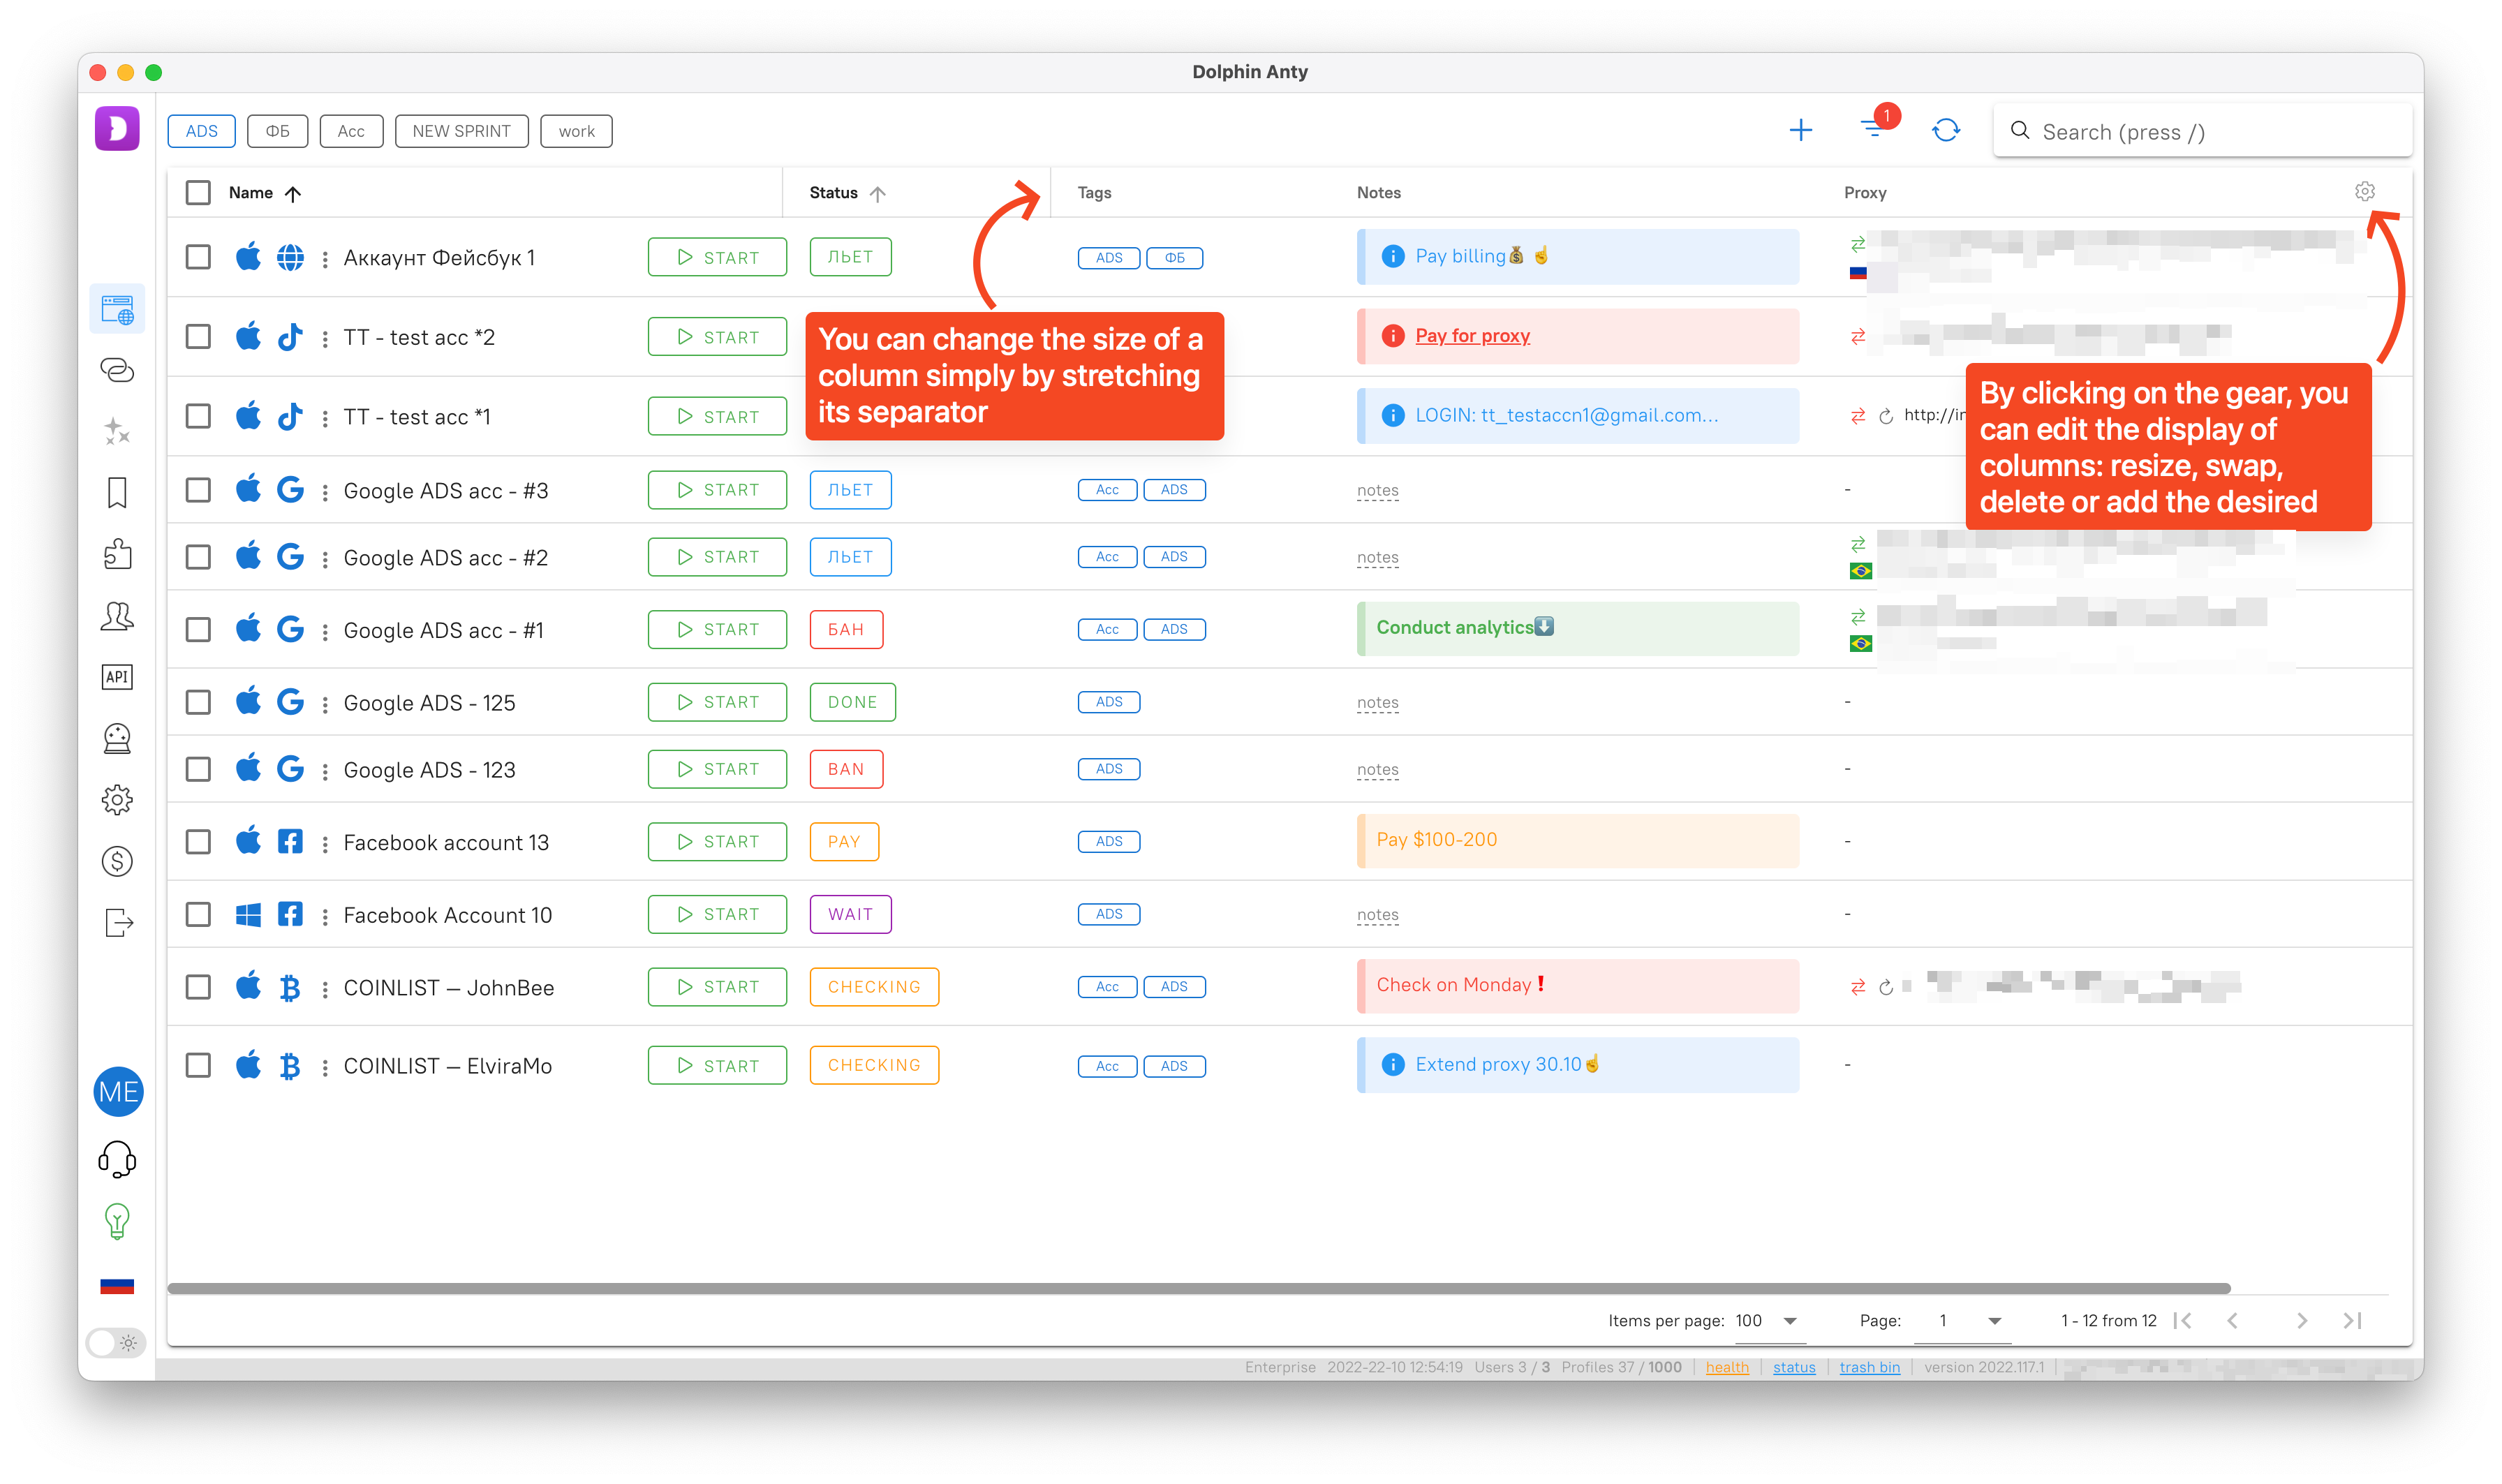This screenshot has height=1484, width=2502.
Task: Select the NEW SPRINT tag filter
Action: tap(461, 131)
